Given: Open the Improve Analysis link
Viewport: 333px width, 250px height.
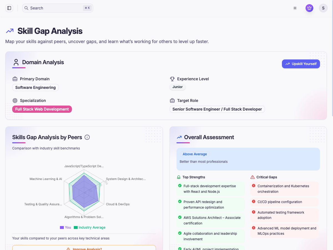Looking at the screenshot, I should [84, 248].
